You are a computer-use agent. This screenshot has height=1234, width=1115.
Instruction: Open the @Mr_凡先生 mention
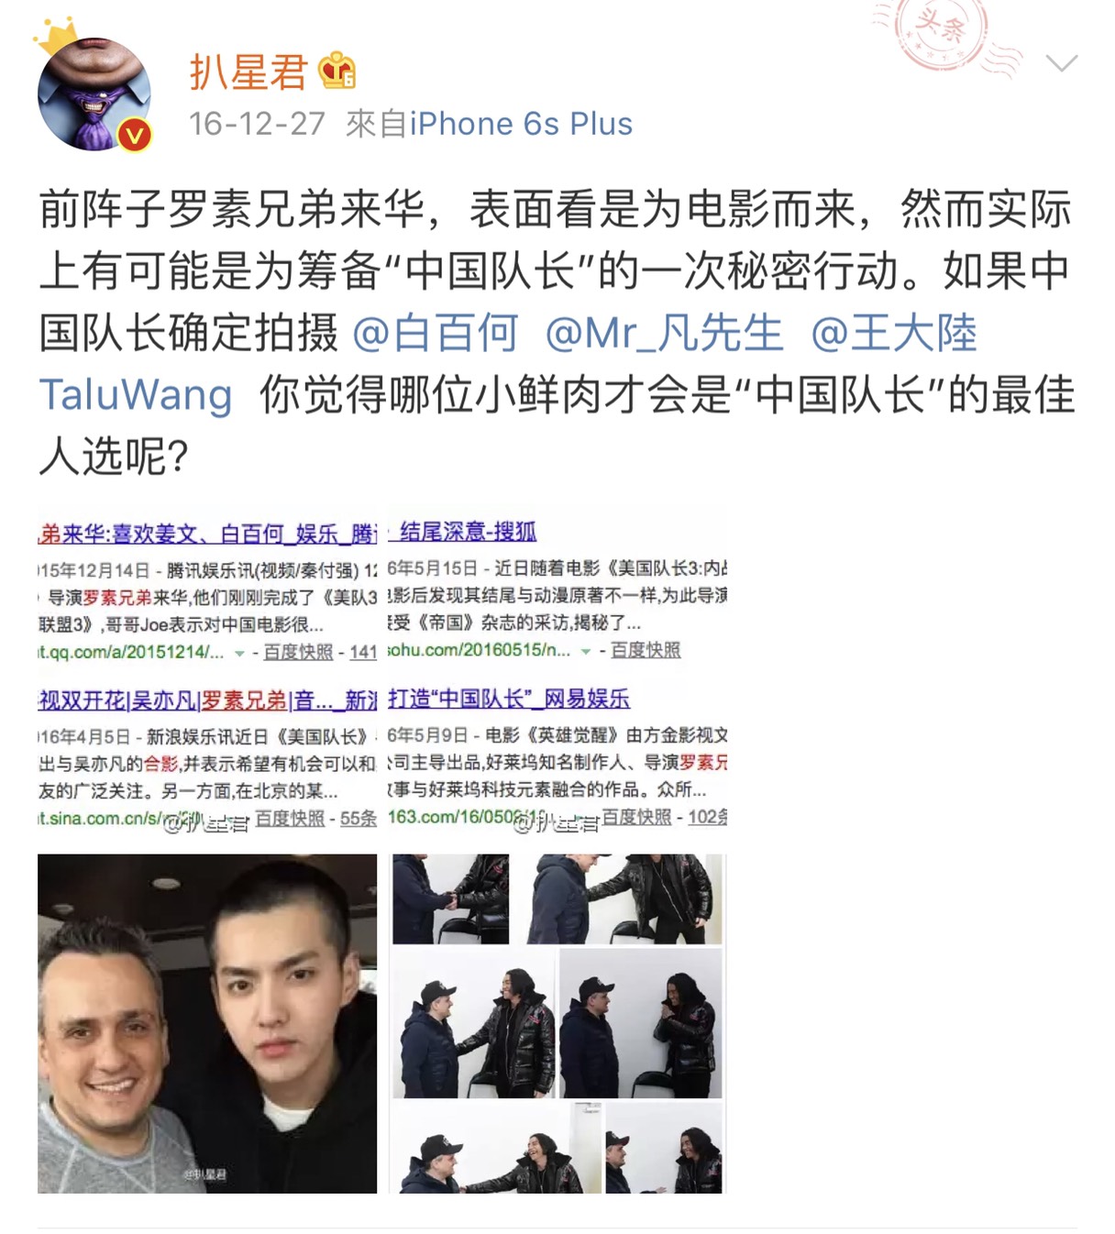tap(664, 333)
